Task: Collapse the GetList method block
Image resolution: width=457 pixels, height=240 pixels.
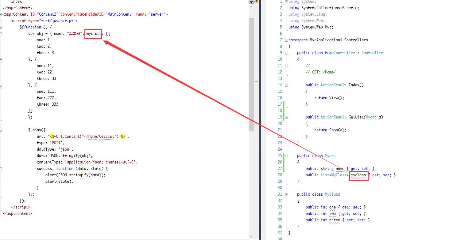Action: [286, 117]
